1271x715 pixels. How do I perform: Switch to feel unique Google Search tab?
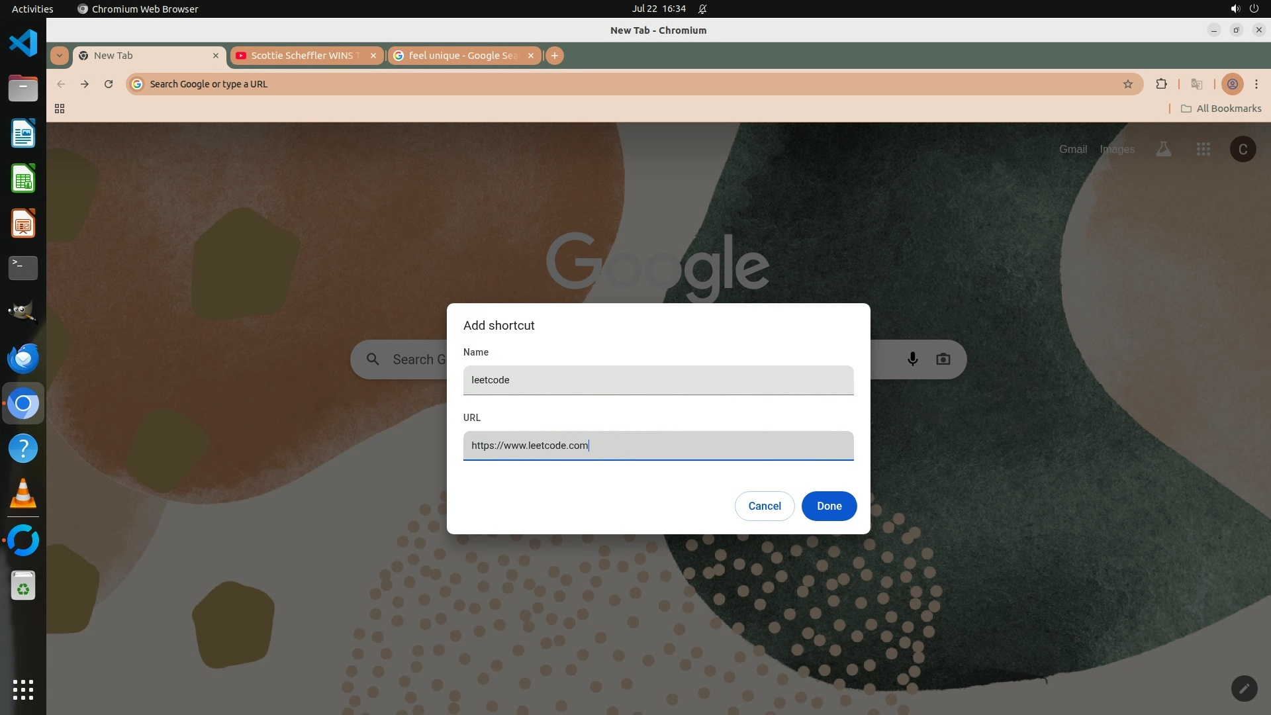coord(462,56)
